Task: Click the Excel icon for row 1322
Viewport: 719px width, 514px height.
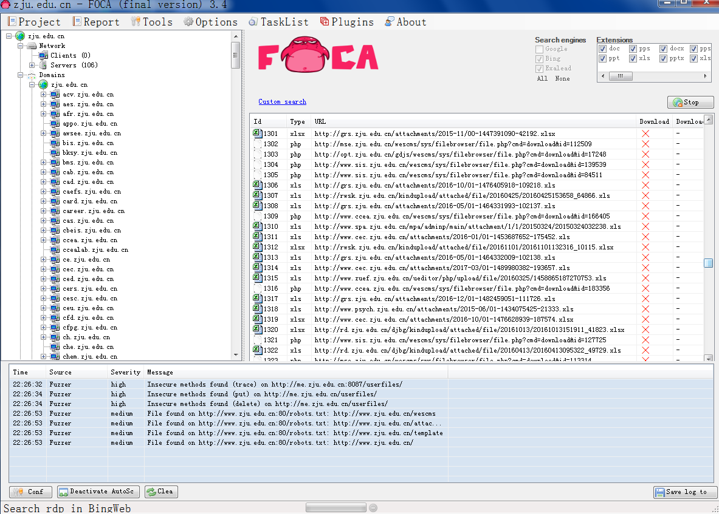Action: click(257, 350)
